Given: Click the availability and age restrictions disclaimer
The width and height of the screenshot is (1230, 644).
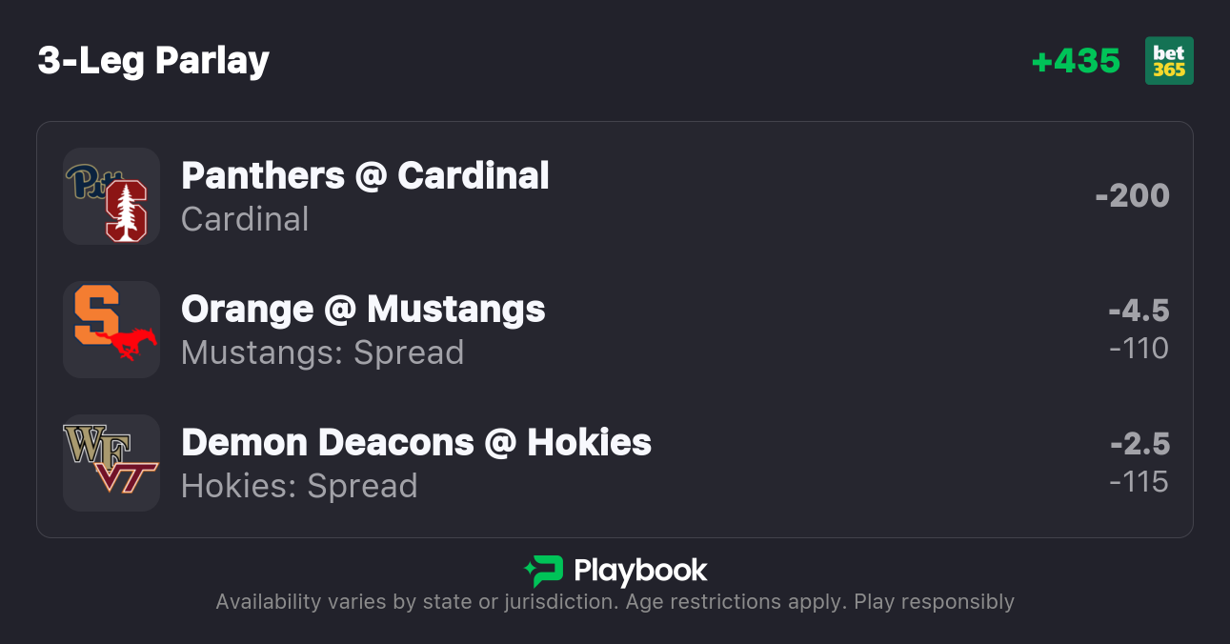Looking at the screenshot, I should tap(615, 602).
